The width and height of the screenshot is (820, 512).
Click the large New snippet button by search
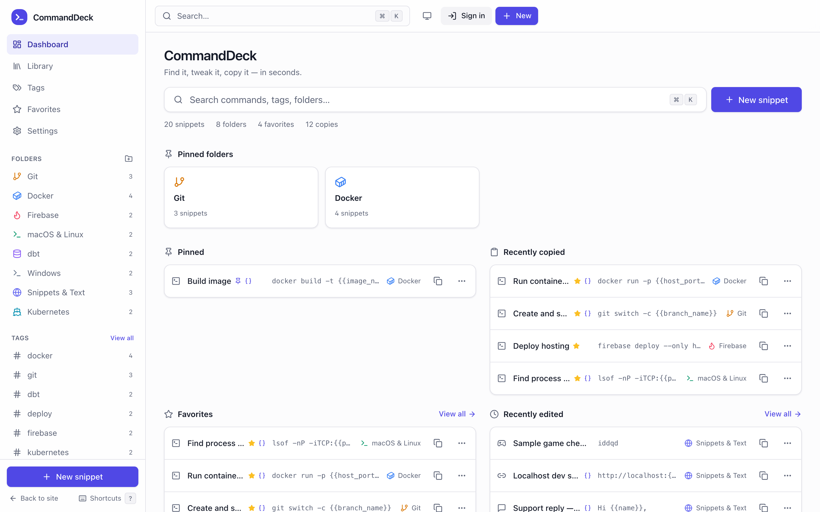coord(756,100)
